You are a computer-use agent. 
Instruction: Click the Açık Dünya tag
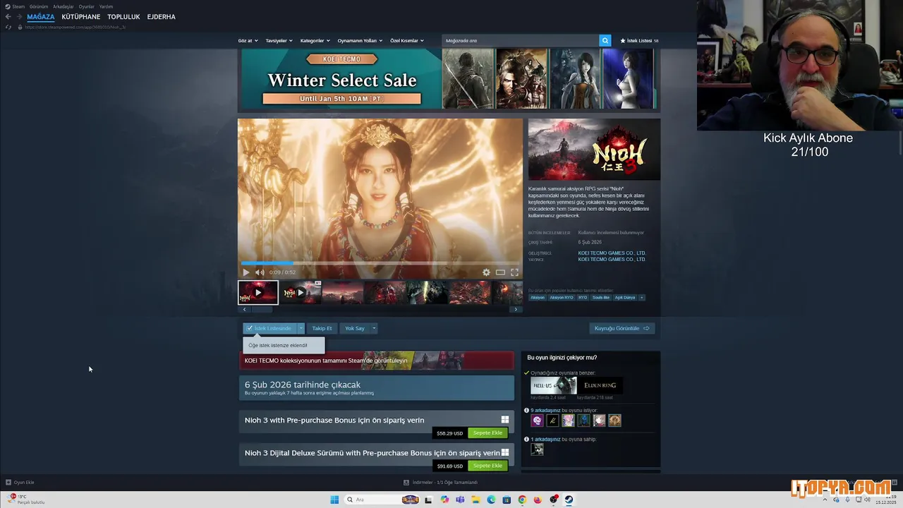coord(625,298)
